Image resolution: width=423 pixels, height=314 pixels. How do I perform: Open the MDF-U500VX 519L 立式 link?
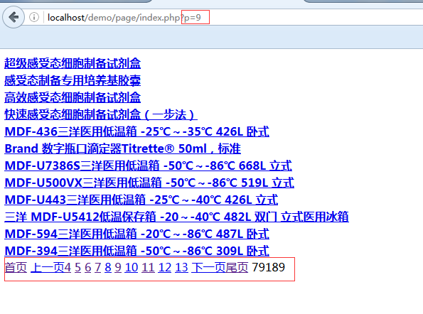click(149, 183)
